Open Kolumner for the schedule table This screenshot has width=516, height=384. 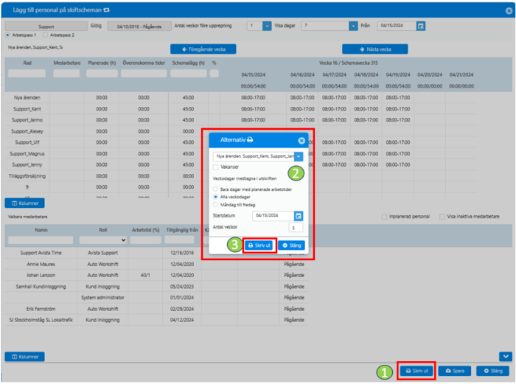[24, 203]
